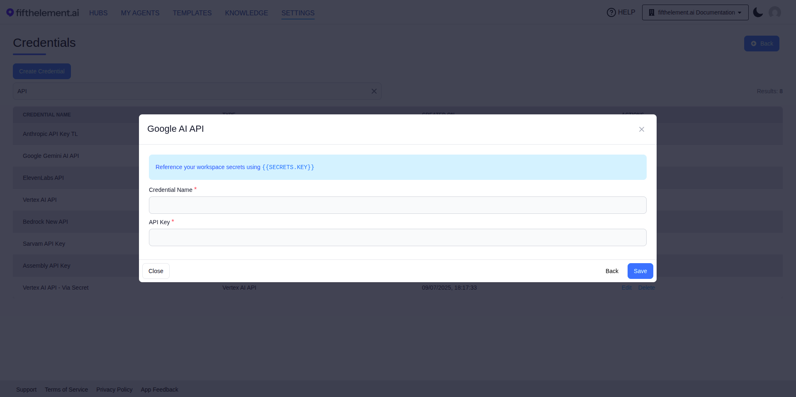Viewport: 796px width, 397px height.
Task: Click the Create Credential button
Action: 42,71
